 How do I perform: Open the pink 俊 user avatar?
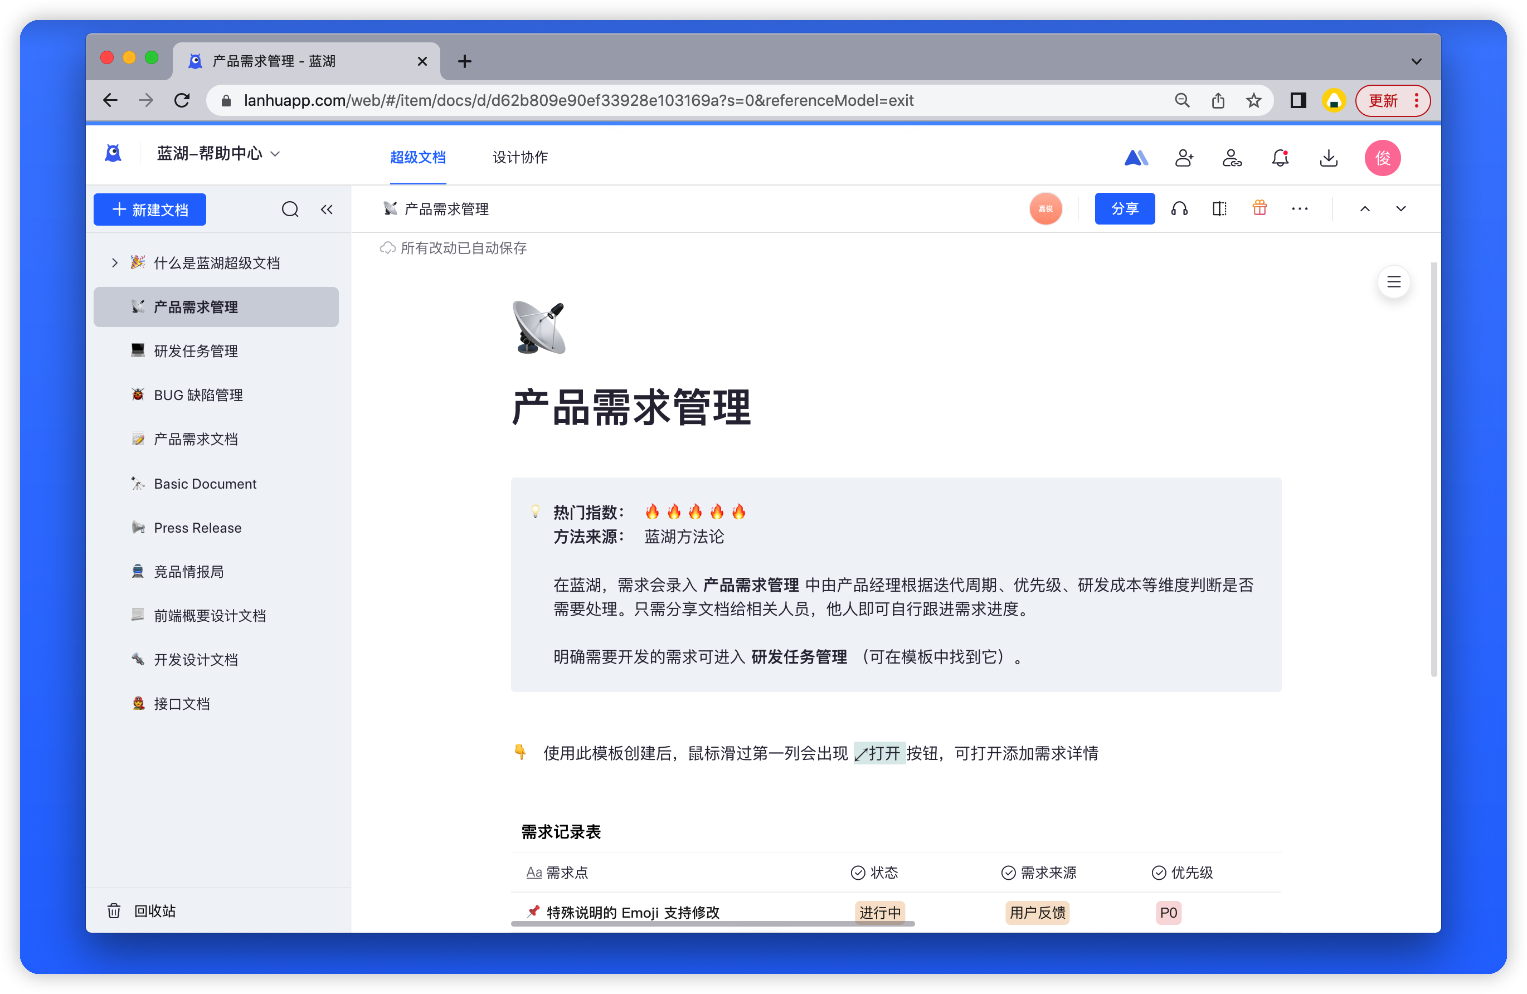pos(1383,158)
